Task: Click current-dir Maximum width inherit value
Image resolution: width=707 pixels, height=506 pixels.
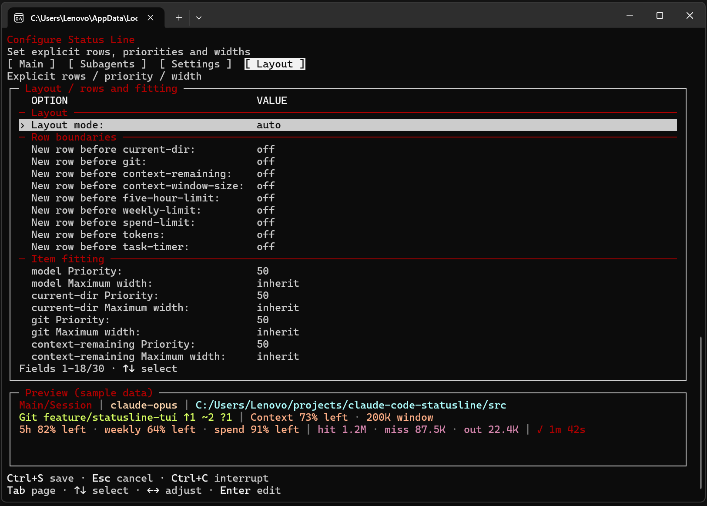Action: [x=278, y=308]
